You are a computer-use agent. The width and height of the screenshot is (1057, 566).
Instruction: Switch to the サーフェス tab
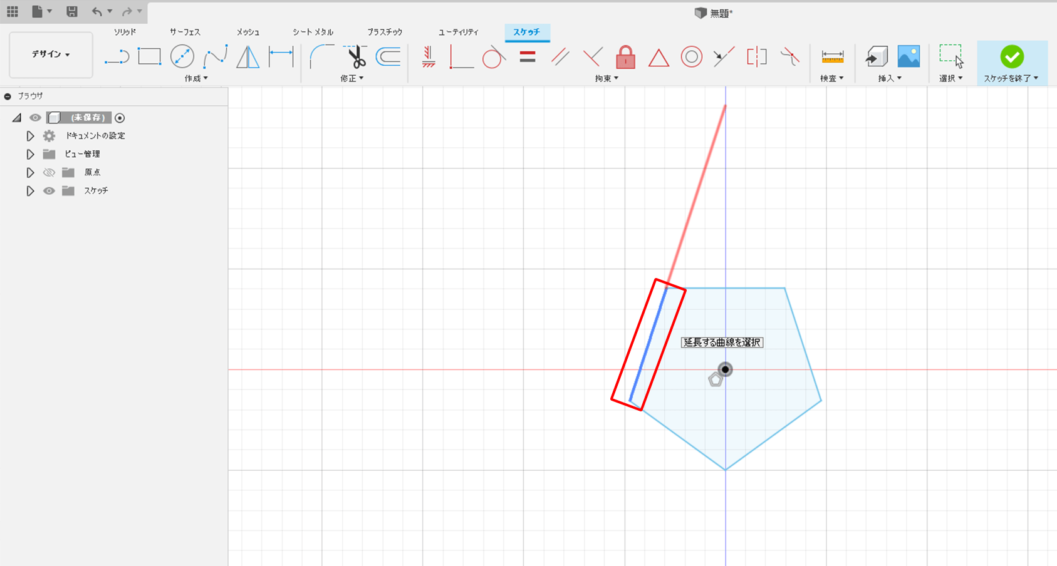(x=185, y=32)
